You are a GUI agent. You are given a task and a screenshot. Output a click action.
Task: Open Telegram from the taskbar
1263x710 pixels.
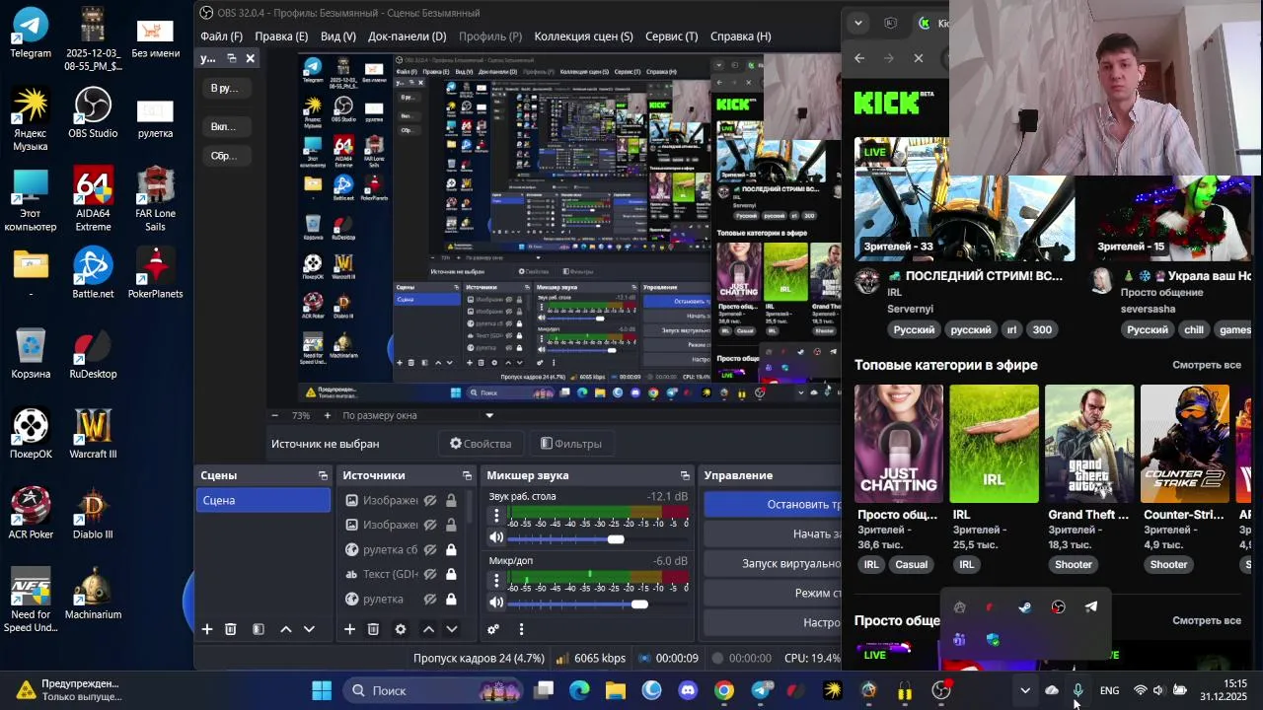pos(761,690)
